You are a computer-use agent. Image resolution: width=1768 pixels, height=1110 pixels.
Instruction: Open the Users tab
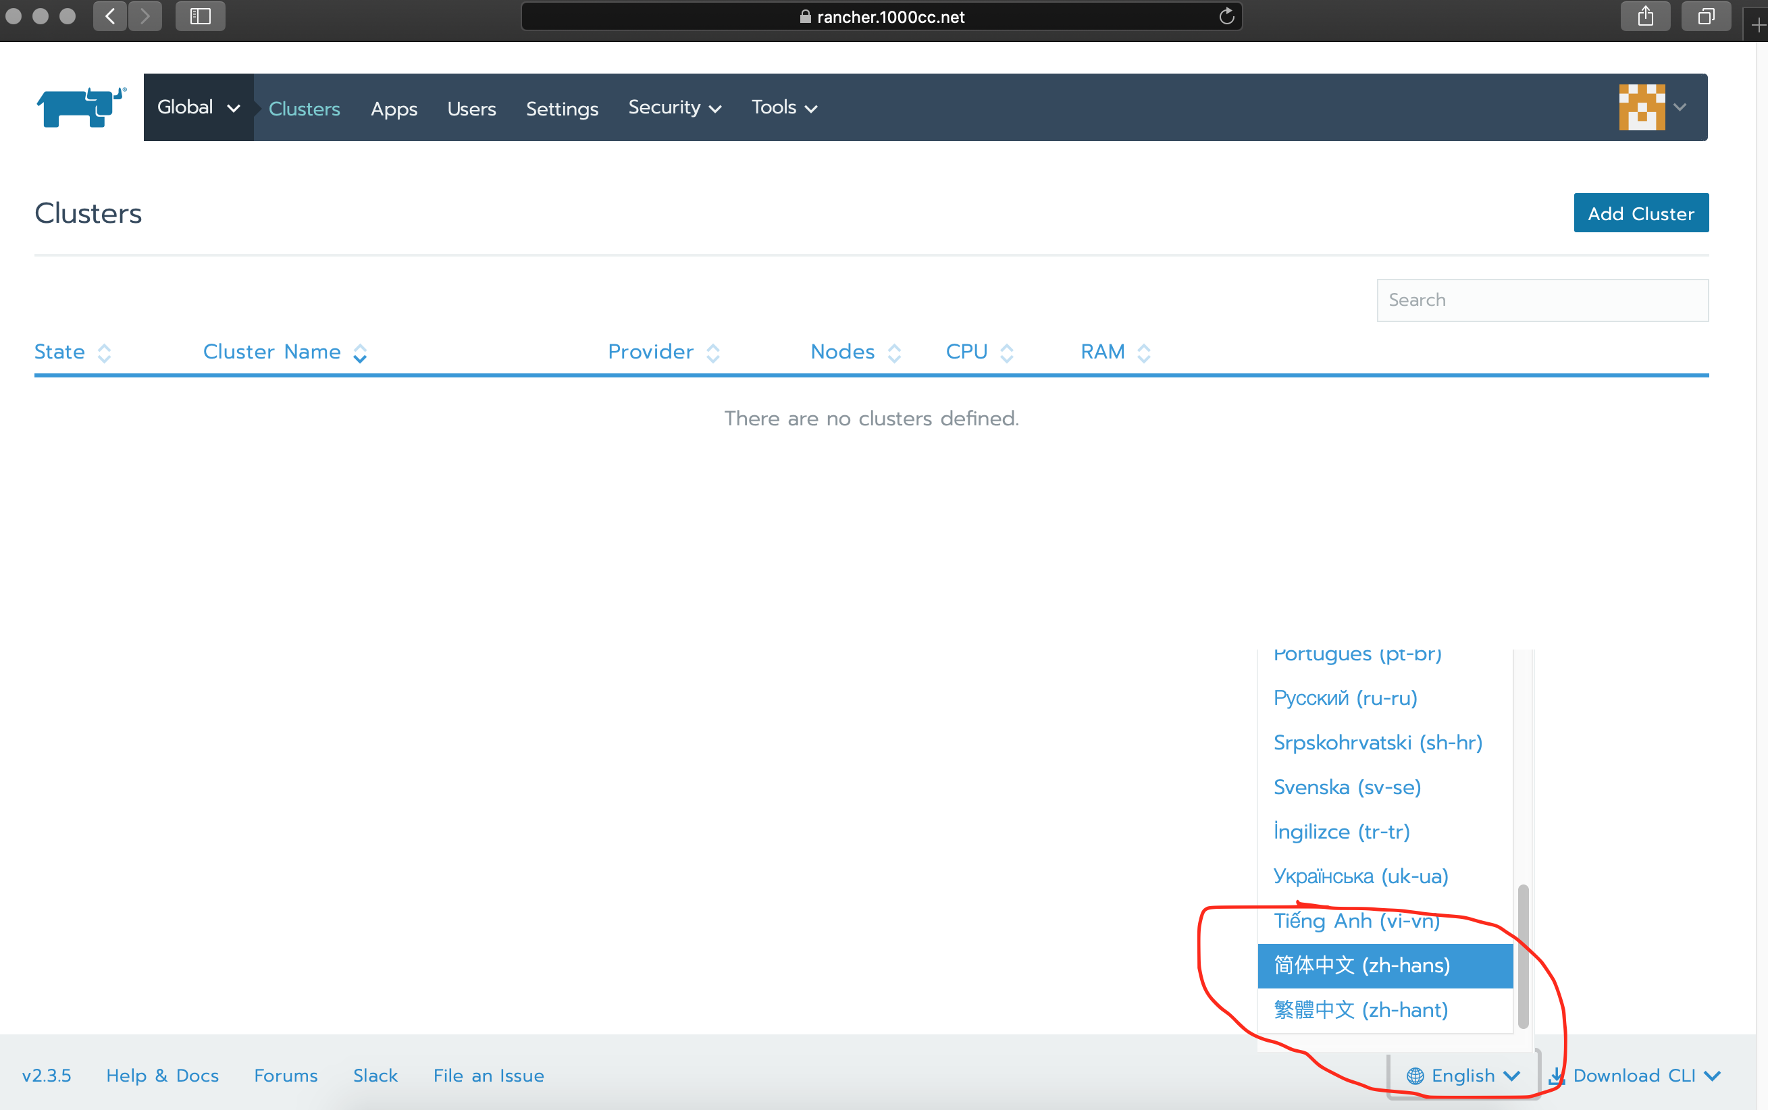(x=471, y=109)
